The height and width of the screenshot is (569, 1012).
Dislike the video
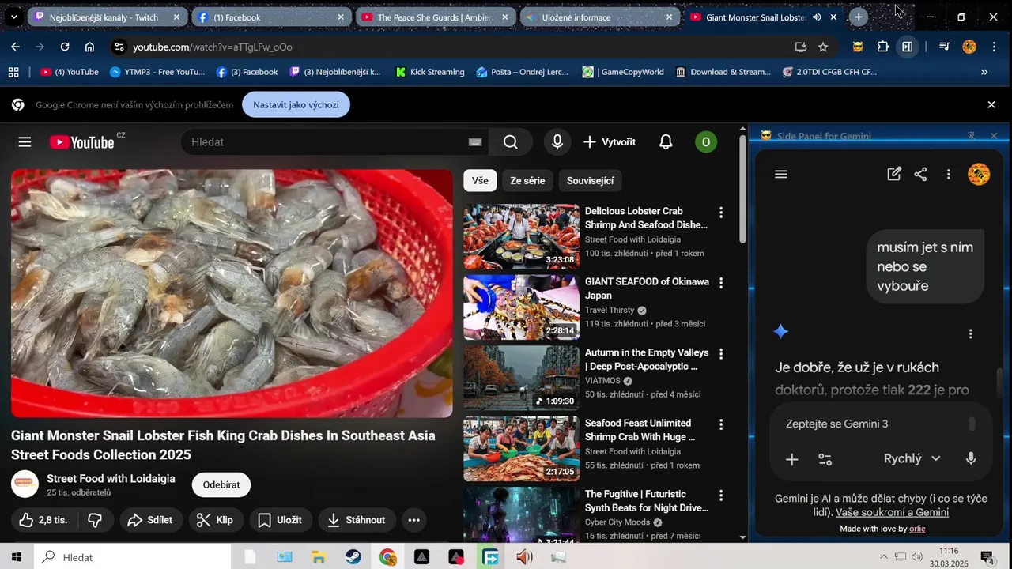[x=95, y=520]
